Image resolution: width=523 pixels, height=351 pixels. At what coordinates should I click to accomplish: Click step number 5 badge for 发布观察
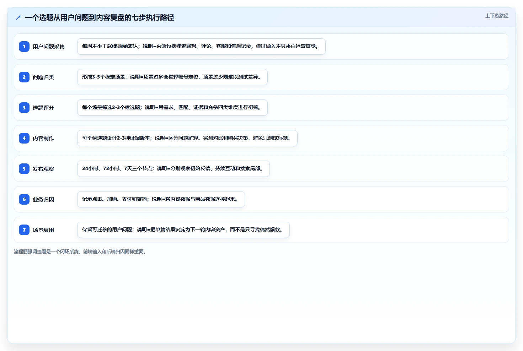click(x=24, y=169)
